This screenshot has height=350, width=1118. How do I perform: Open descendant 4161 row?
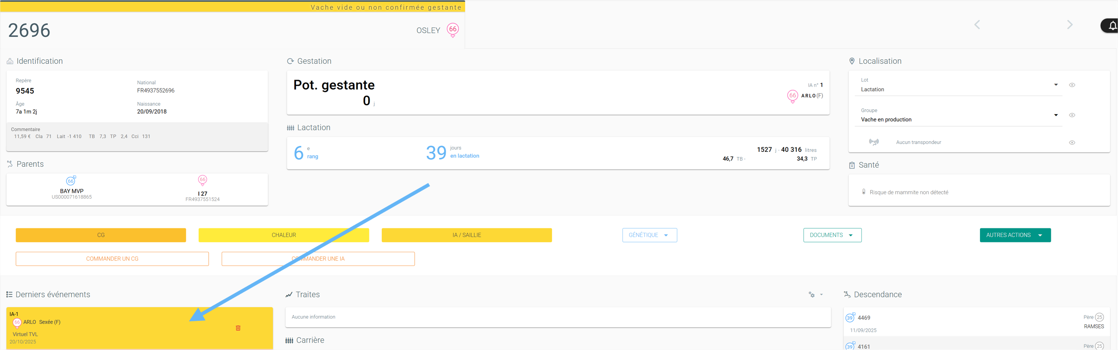(976, 344)
